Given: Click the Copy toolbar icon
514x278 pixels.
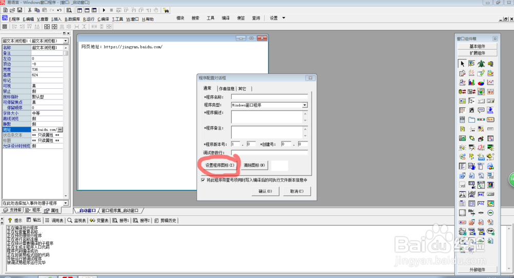Looking at the screenshot, I should click(36, 10).
